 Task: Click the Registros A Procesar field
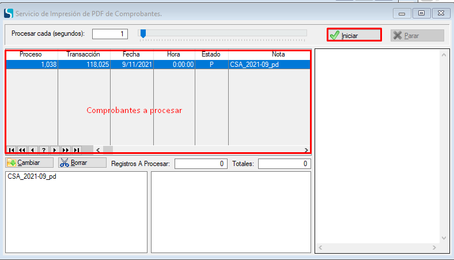[x=201, y=164]
